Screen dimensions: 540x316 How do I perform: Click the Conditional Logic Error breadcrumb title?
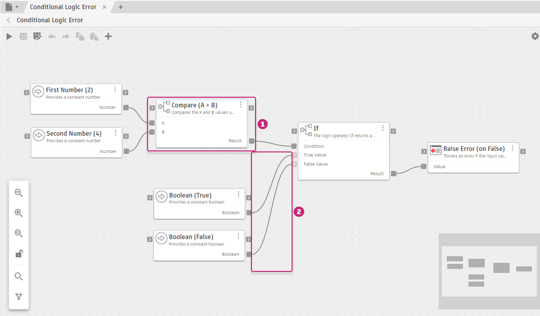click(x=50, y=20)
